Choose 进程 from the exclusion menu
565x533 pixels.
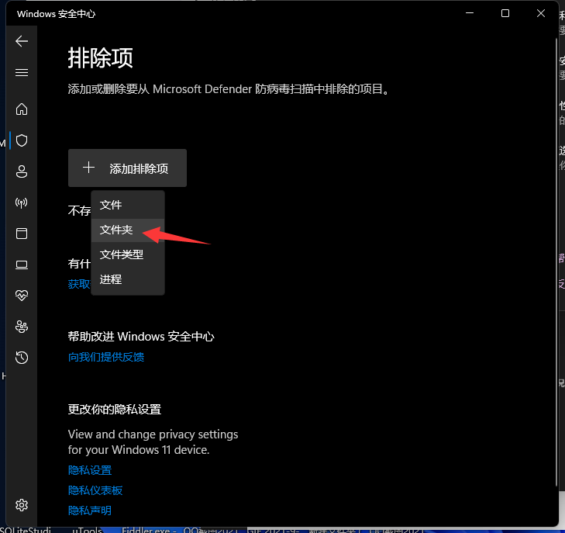pos(128,279)
